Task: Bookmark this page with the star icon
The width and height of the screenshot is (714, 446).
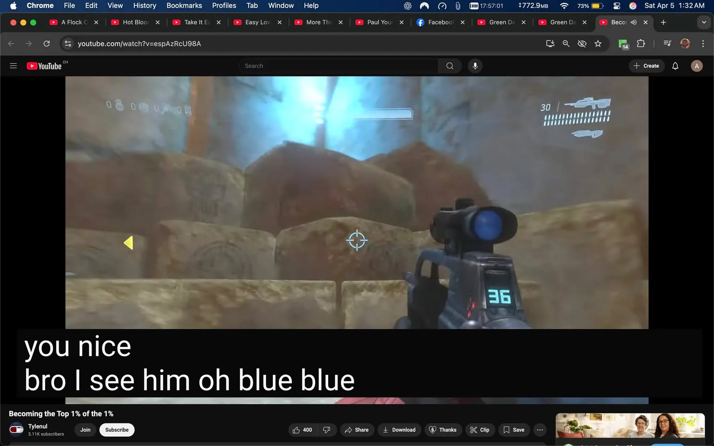Action: pyautogui.click(x=598, y=44)
